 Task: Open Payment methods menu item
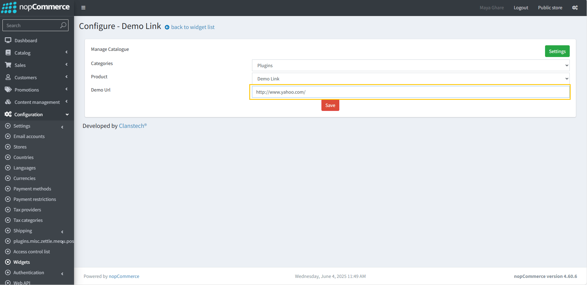32,189
